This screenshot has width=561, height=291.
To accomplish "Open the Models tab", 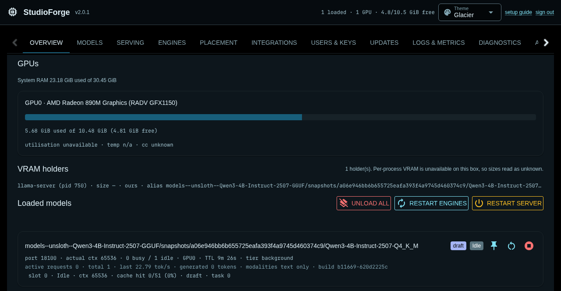I will point(89,43).
